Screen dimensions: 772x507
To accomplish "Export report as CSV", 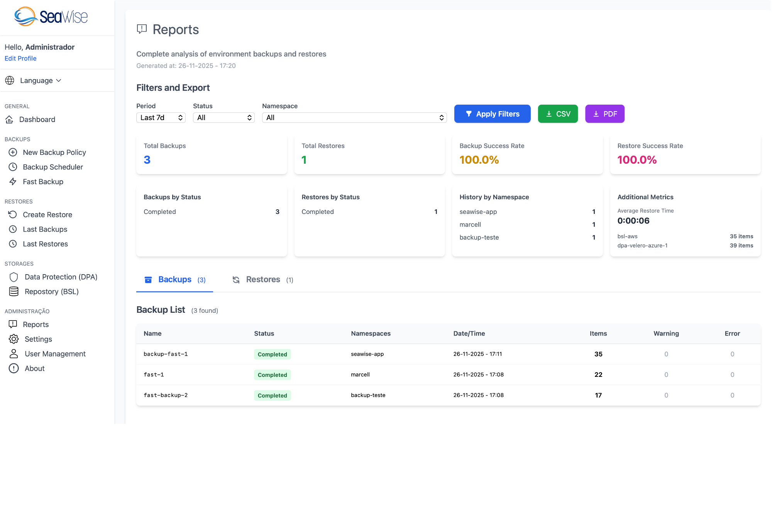I will point(558,114).
